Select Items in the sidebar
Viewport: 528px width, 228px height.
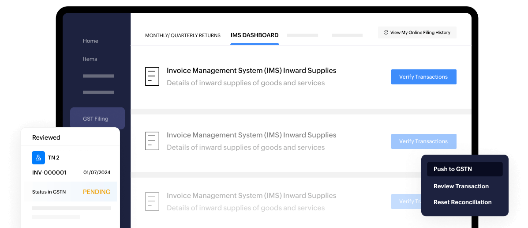pos(90,59)
